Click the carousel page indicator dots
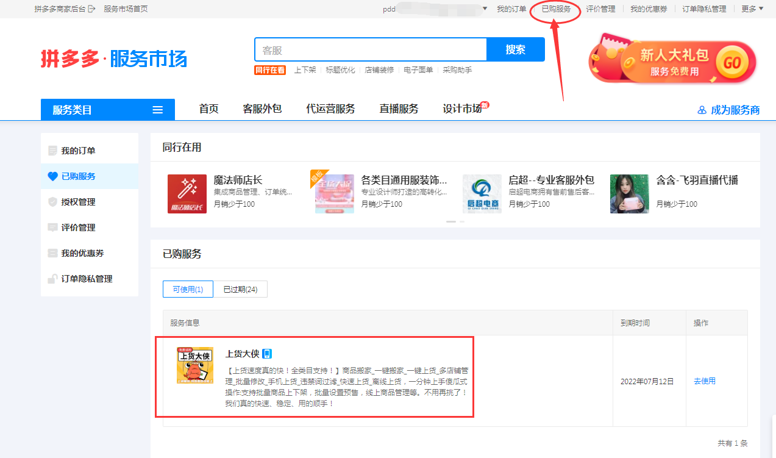Image resolution: width=776 pixels, height=458 pixels. [x=455, y=221]
